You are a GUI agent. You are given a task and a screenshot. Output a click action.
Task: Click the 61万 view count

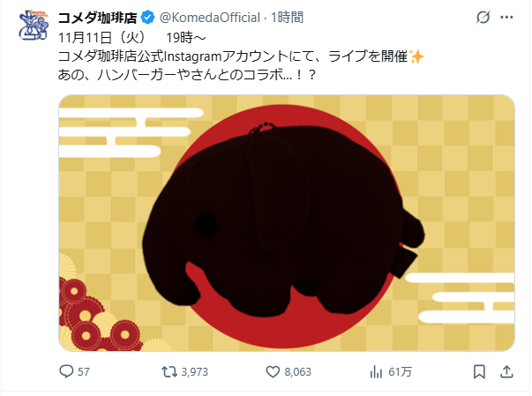[x=400, y=372]
